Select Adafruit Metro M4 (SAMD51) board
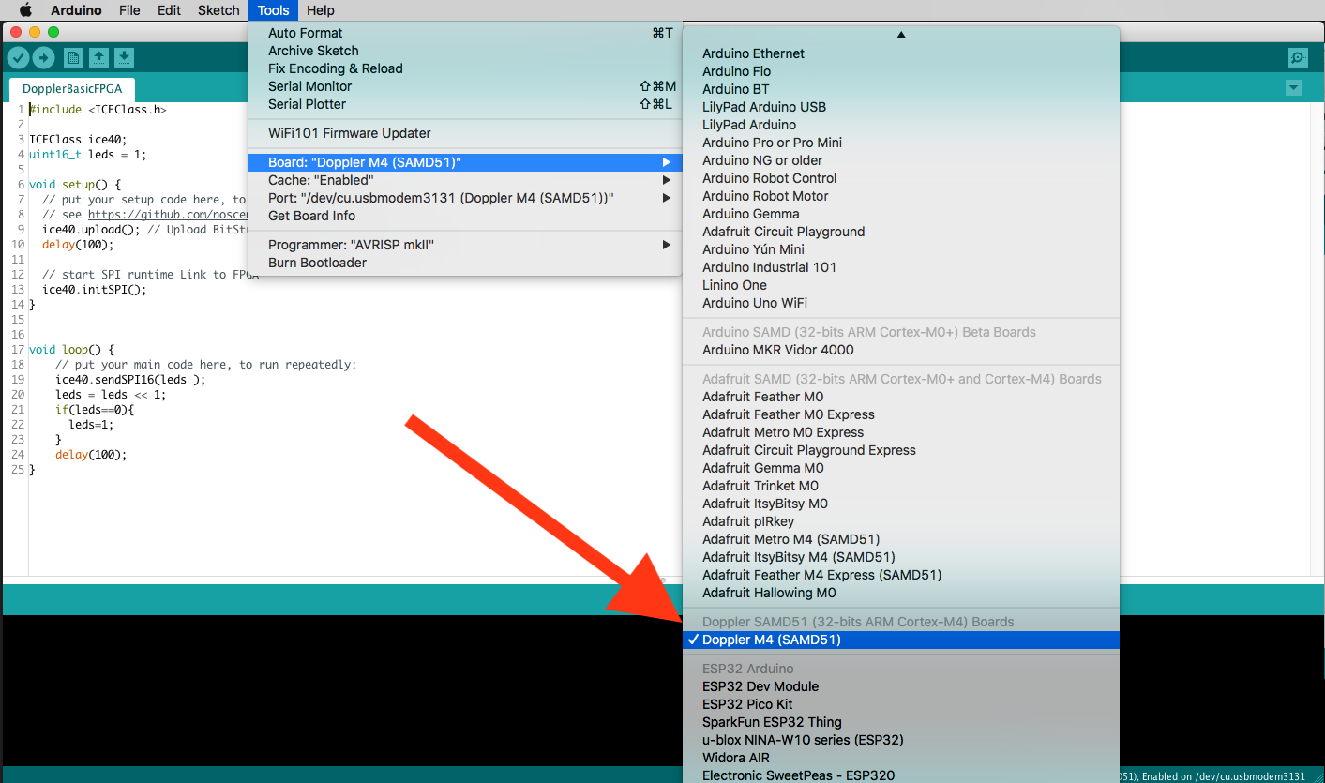The image size is (1325, 783). coord(901,539)
